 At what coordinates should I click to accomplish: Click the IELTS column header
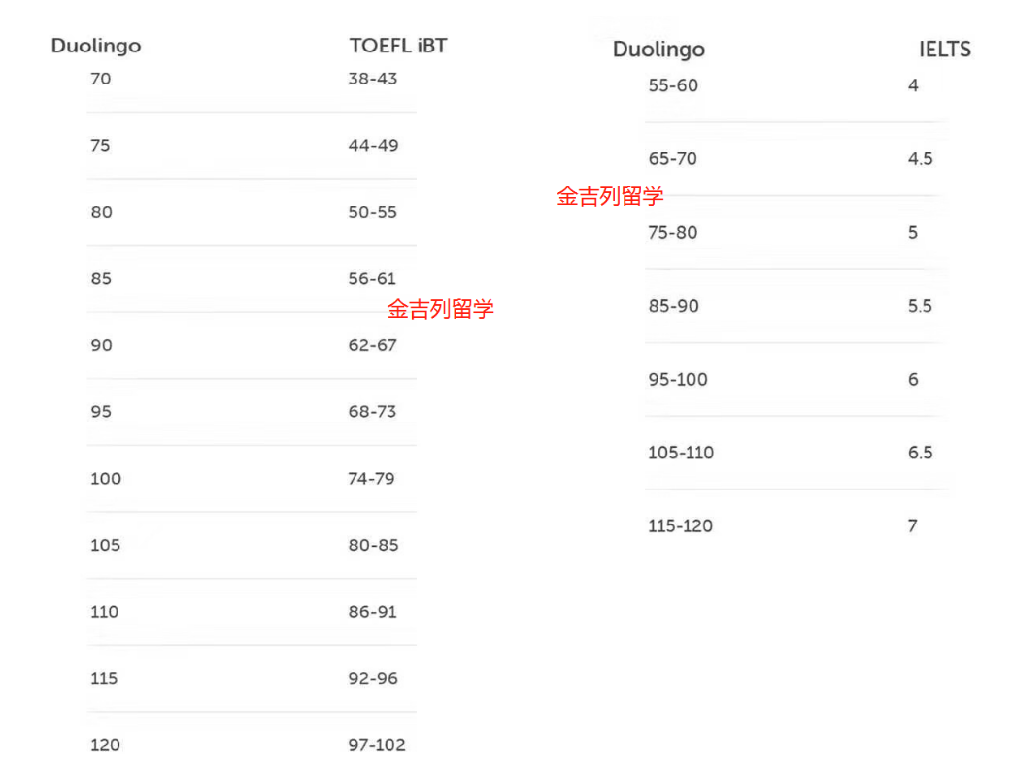(945, 50)
